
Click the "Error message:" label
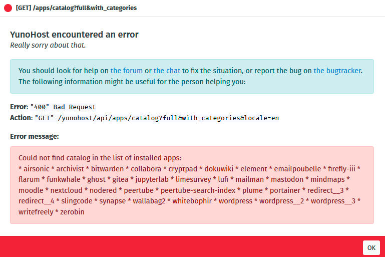35,136
